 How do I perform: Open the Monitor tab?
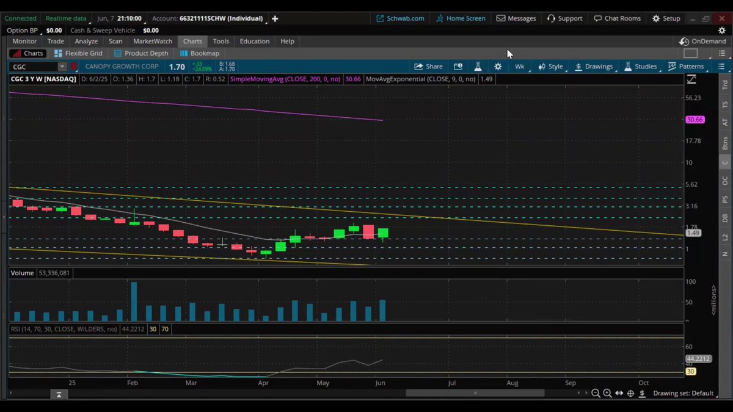pos(24,42)
